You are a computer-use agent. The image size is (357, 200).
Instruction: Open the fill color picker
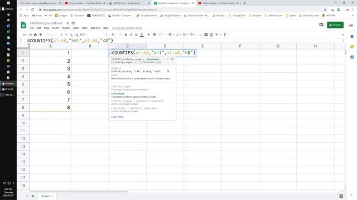pos(149,34)
